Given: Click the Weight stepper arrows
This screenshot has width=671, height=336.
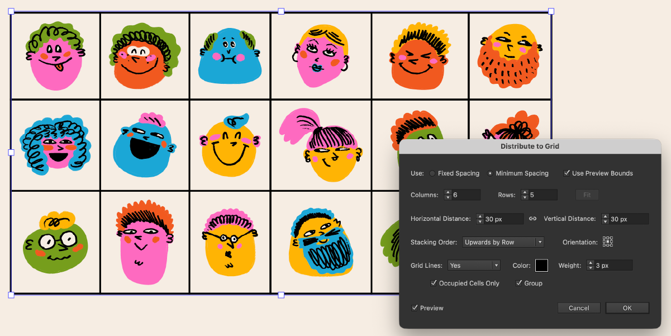Looking at the screenshot, I should [591, 266].
